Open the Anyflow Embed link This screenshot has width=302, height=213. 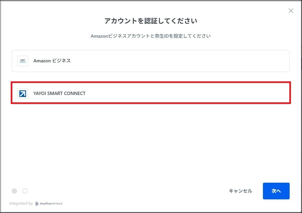[49, 203]
